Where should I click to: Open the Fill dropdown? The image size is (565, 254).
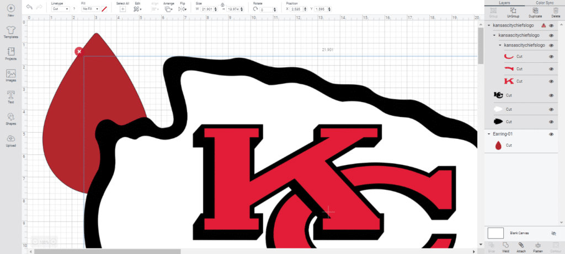pyautogui.click(x=90, y=9)
